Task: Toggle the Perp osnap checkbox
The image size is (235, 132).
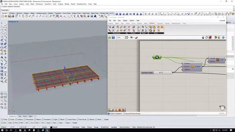Action: [35, 123]
